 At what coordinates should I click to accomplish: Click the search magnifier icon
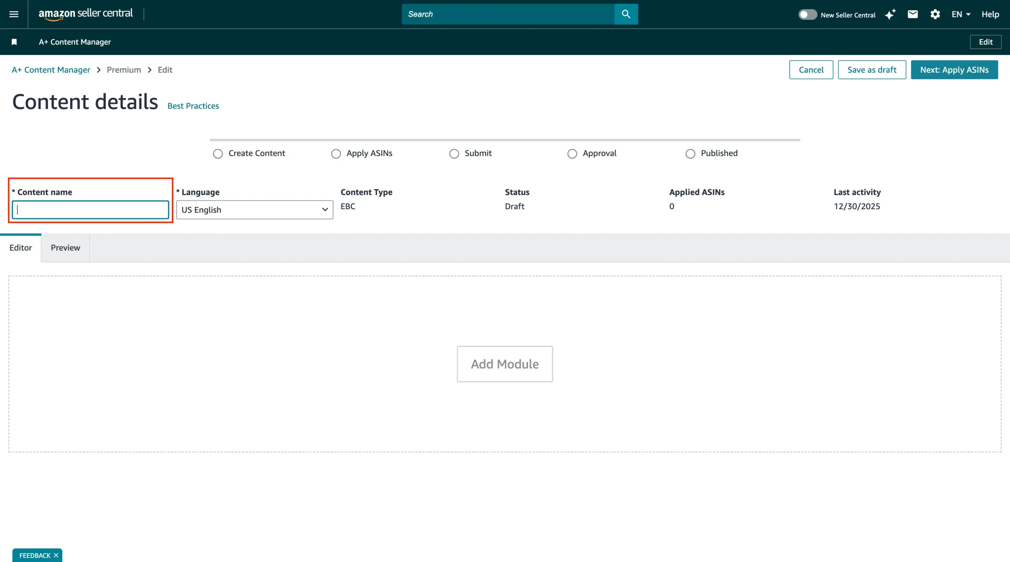tap(626, 14)
